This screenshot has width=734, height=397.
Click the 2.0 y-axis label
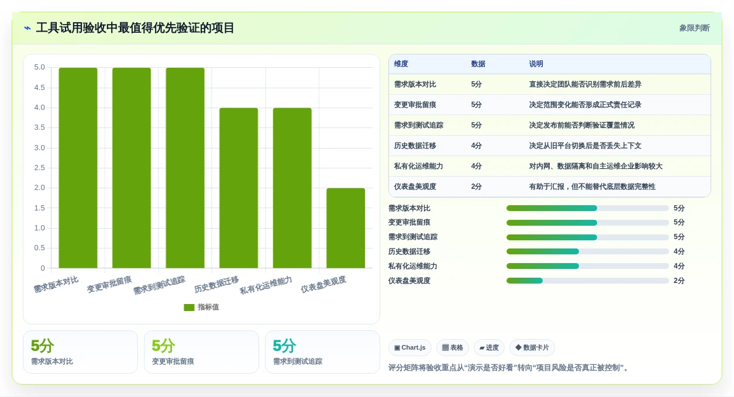pos(39,188)
